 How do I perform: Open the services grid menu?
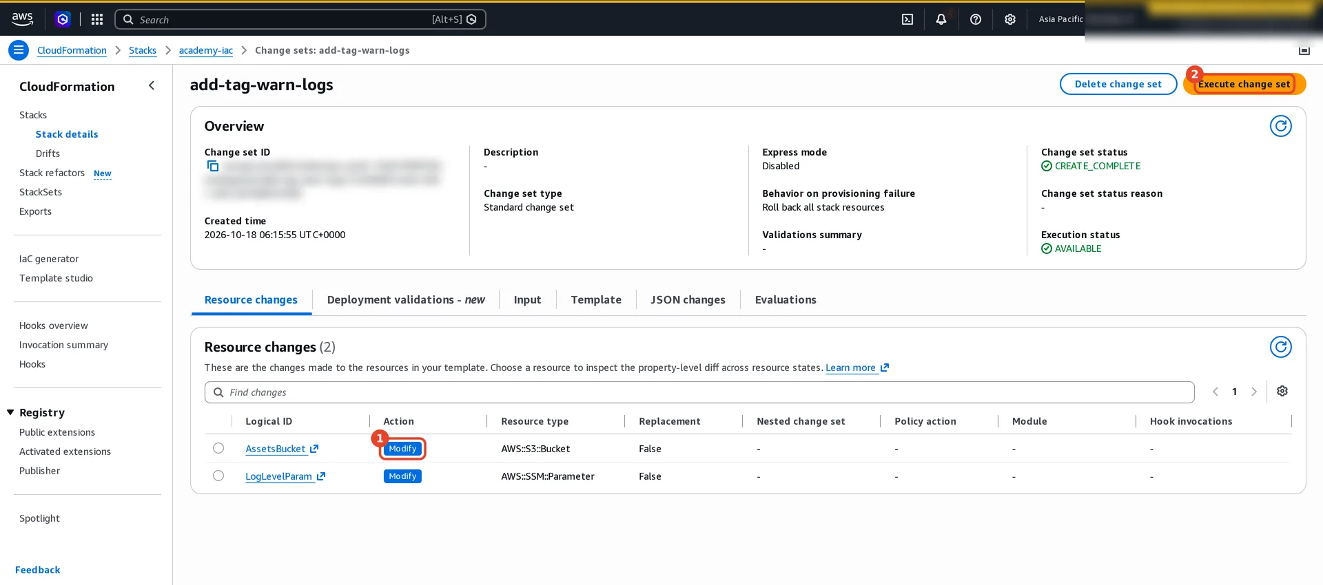tap(97, 19)
